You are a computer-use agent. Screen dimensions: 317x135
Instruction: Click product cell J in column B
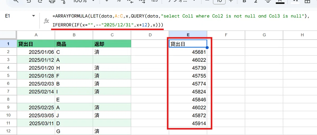74,115
